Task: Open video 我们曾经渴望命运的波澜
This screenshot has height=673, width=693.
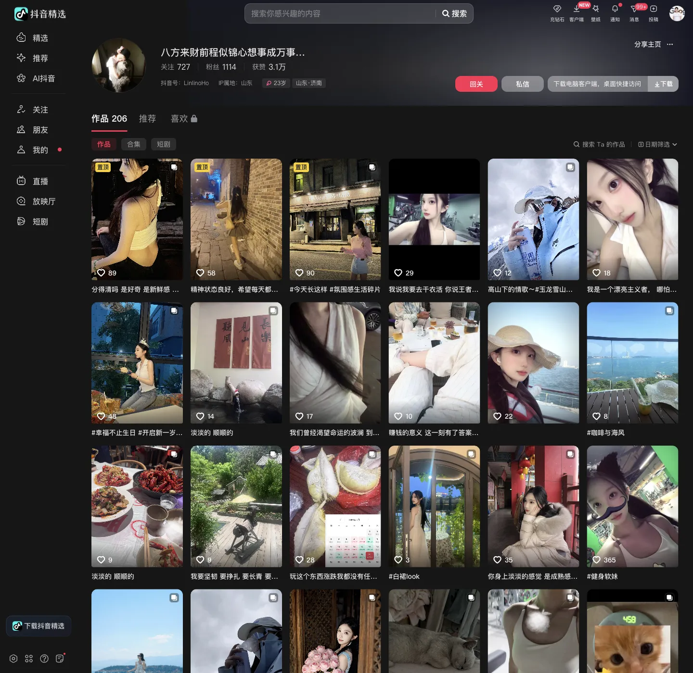Action: pyautogui.click(x=335, y=363)
